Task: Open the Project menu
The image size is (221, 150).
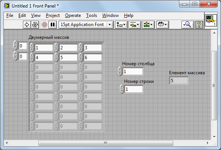Action: (x=53, y=15)
